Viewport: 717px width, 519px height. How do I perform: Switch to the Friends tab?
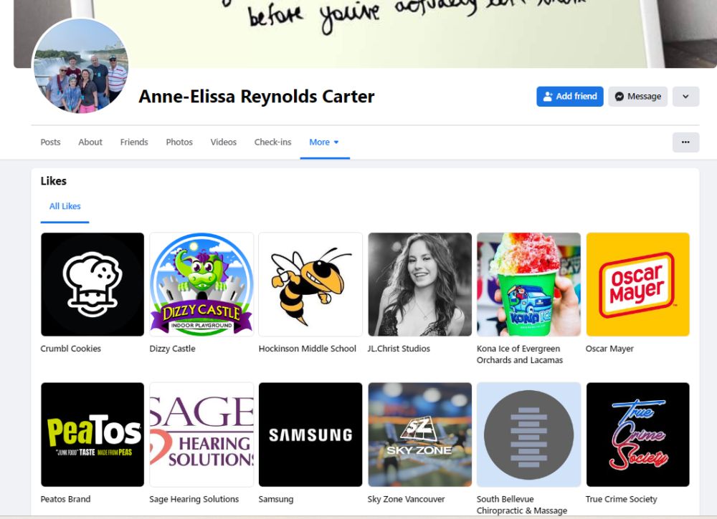(x=134, y=142)
